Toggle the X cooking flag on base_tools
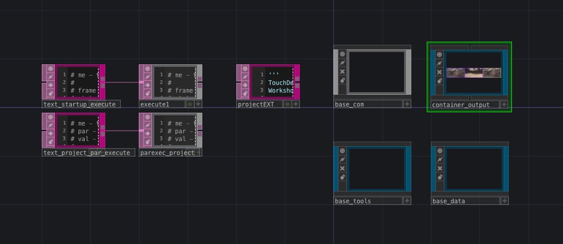Screen dimensions: 563x244 pos(342,168)
